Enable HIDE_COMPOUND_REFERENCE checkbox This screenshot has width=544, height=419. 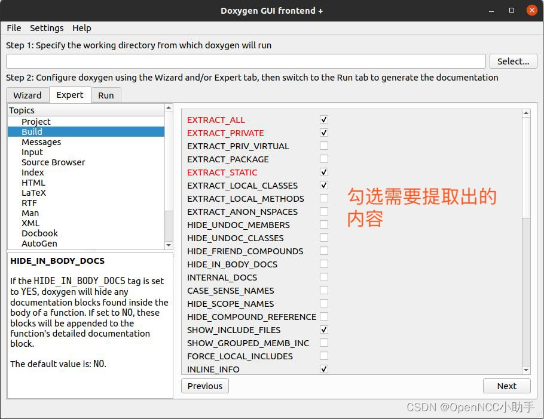pyautogui.click(x=323, y=317)
